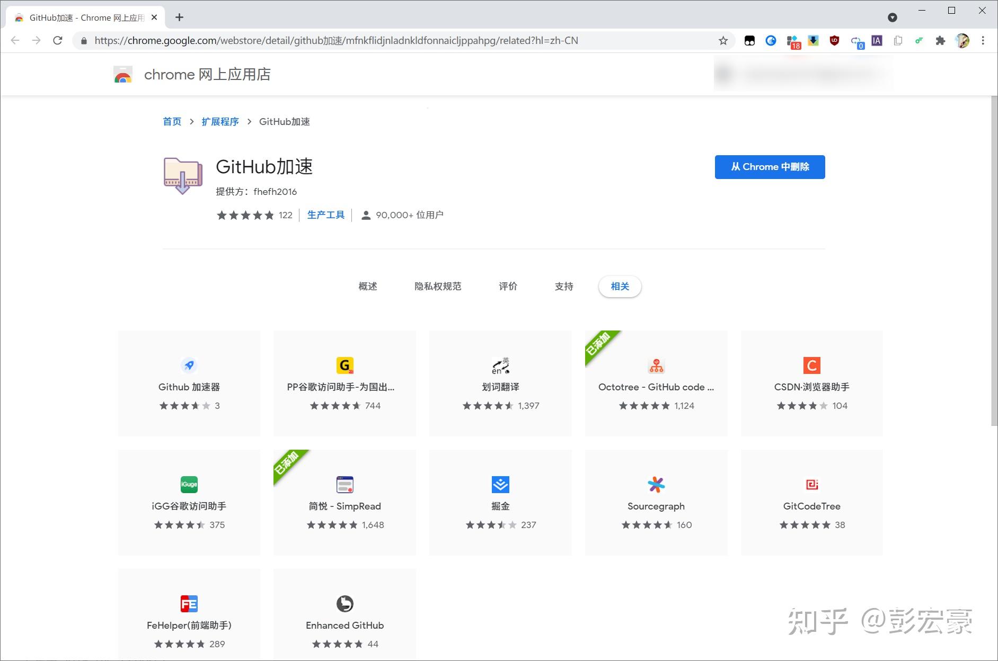Viewport: 998px width, 661px height.
Task: Select the 相关 tab
Action: click(620, 287)
